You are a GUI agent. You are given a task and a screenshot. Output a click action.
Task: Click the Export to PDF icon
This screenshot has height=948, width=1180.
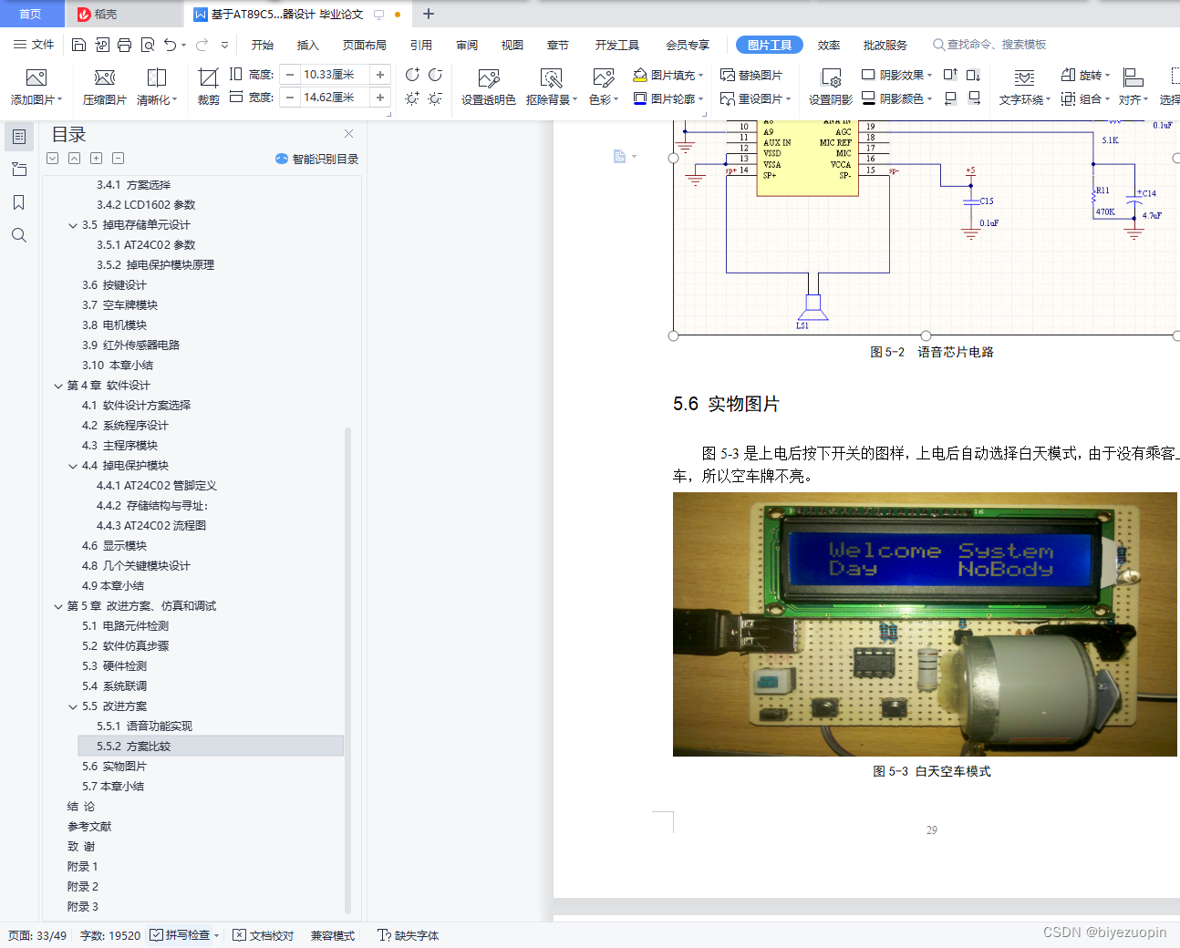(x=101, y=45)
